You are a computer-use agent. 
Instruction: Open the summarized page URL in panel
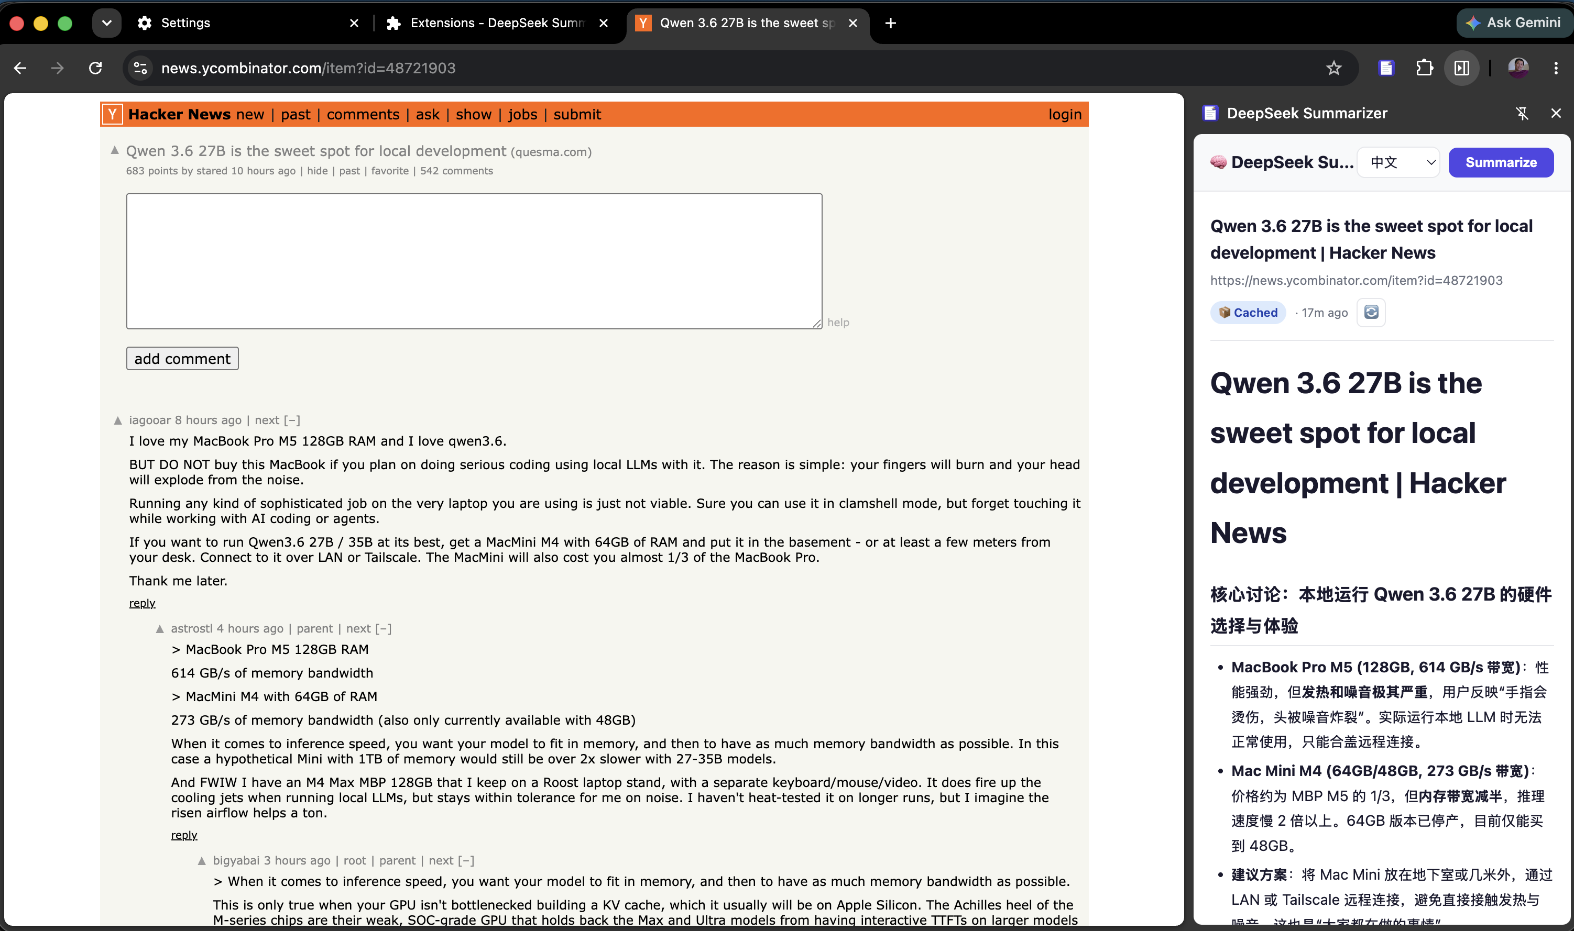(1356, 281)
